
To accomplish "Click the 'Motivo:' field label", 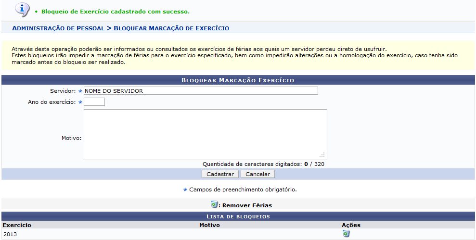I will click(71, 138).
